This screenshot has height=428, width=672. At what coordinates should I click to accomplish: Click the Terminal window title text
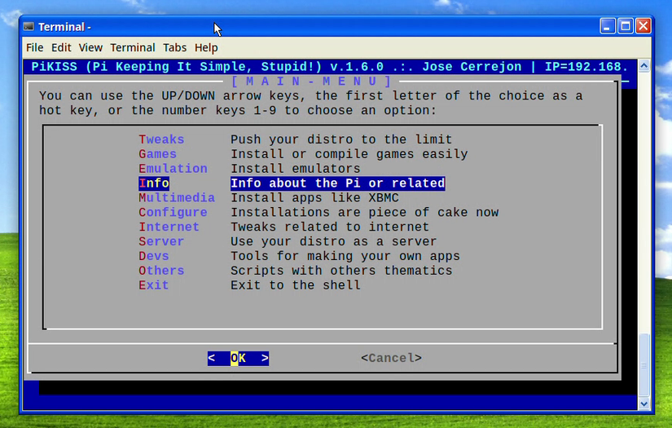[x=64, y=27]
